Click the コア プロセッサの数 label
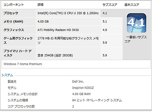The image size is (152, 112). click(21, 106)
